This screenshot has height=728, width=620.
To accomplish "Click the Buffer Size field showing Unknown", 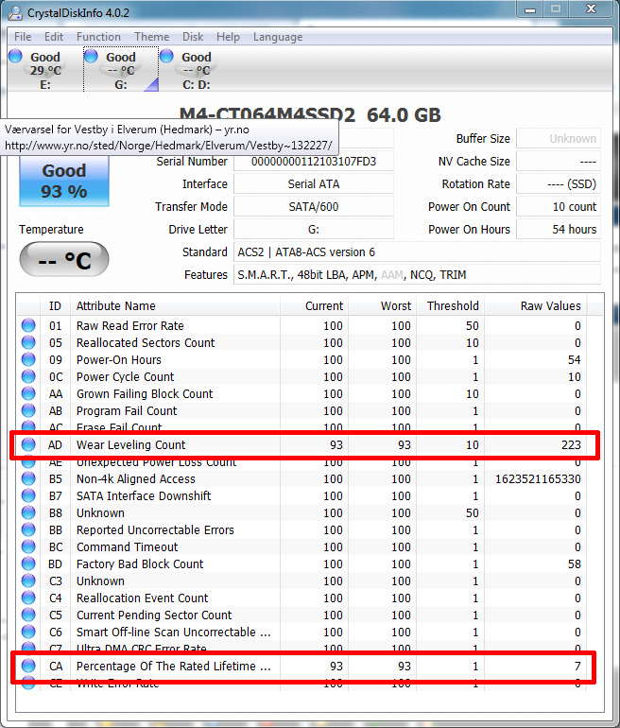I will tap(559, 139).
